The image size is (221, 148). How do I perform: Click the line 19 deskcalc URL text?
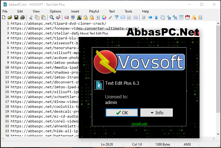point(45,112)
